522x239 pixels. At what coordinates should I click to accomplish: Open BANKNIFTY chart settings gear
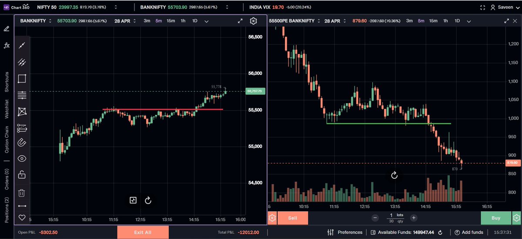tap(254, 21)
